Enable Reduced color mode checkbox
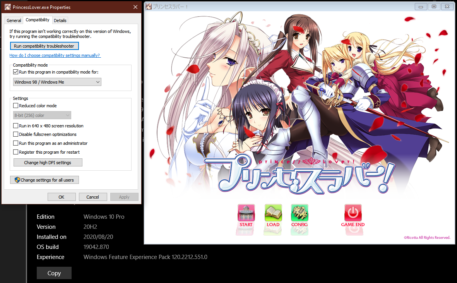 coord(16,106)
